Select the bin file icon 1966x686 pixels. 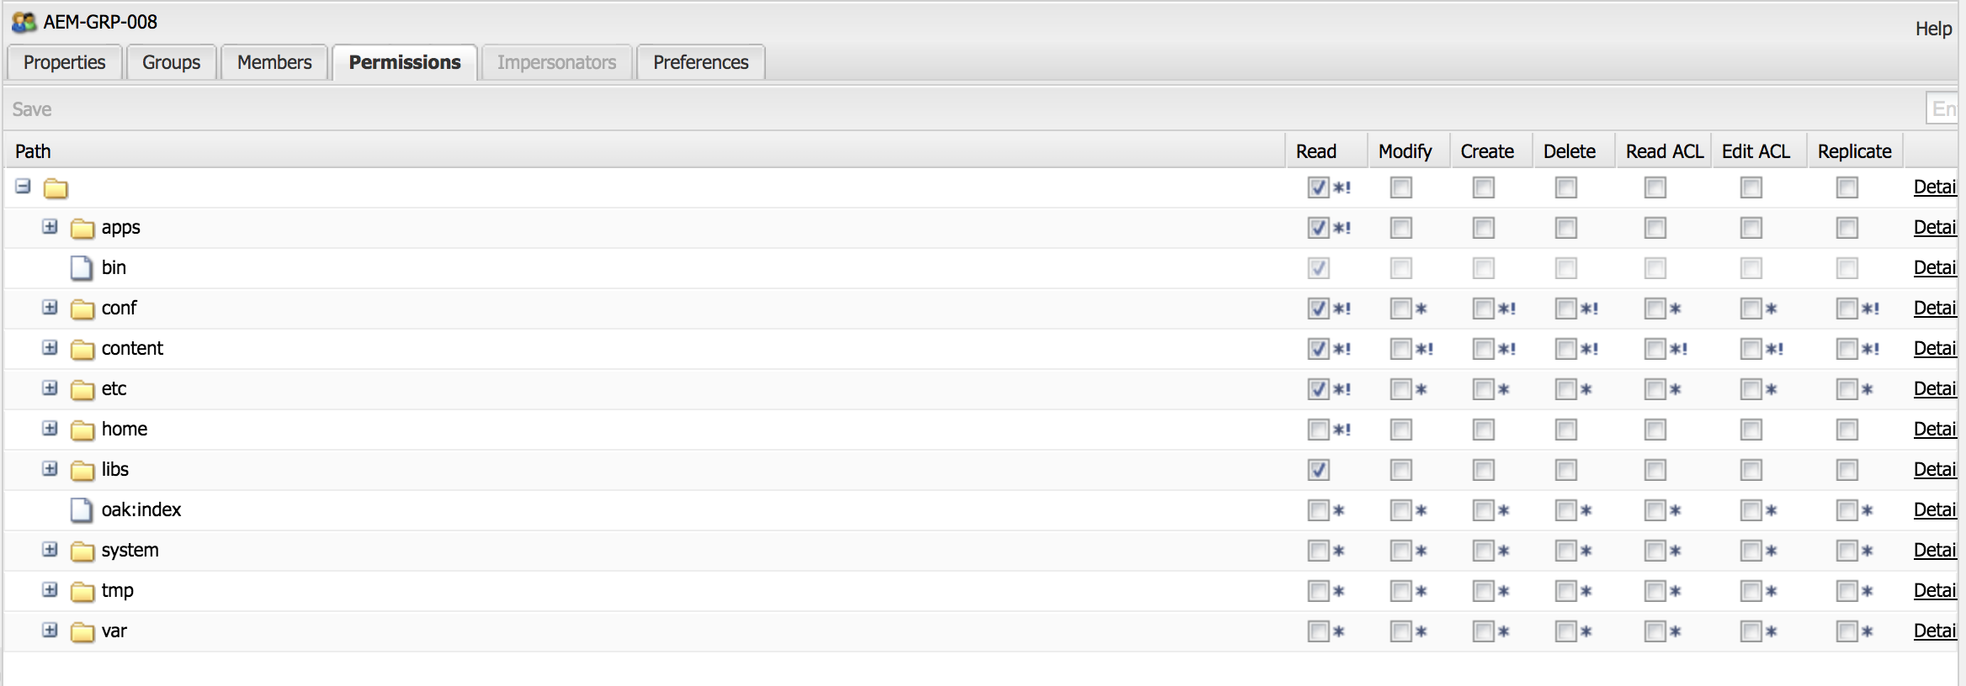click(x=82, y=268)
